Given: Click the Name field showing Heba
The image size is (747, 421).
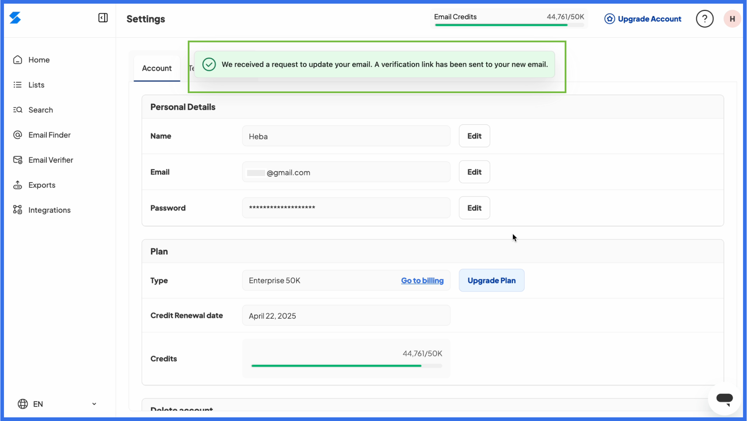Looking at the screenshot, I should (346, 136).
